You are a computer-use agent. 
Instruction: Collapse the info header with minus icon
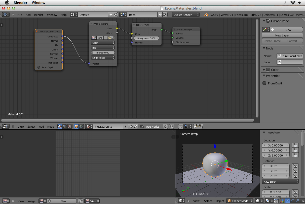[x=13, y=15]
